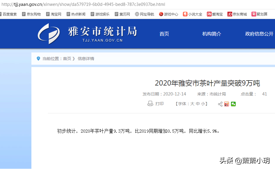
Task: Open the 聚划算 bookmark
Action: (259, 14)
